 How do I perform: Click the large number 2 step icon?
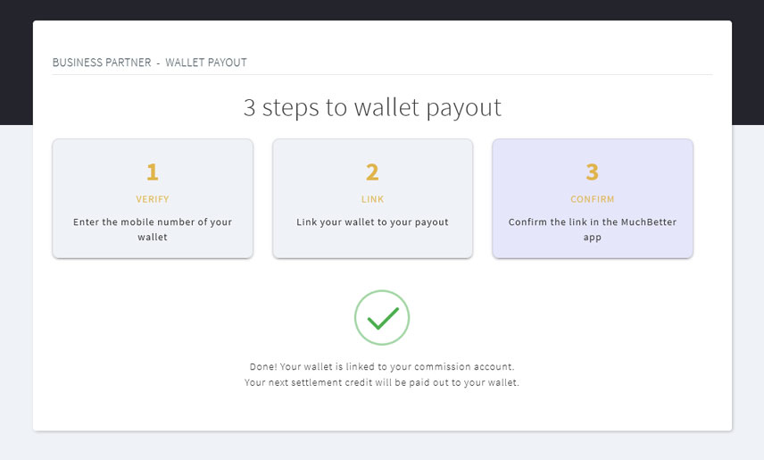point(372,171)
